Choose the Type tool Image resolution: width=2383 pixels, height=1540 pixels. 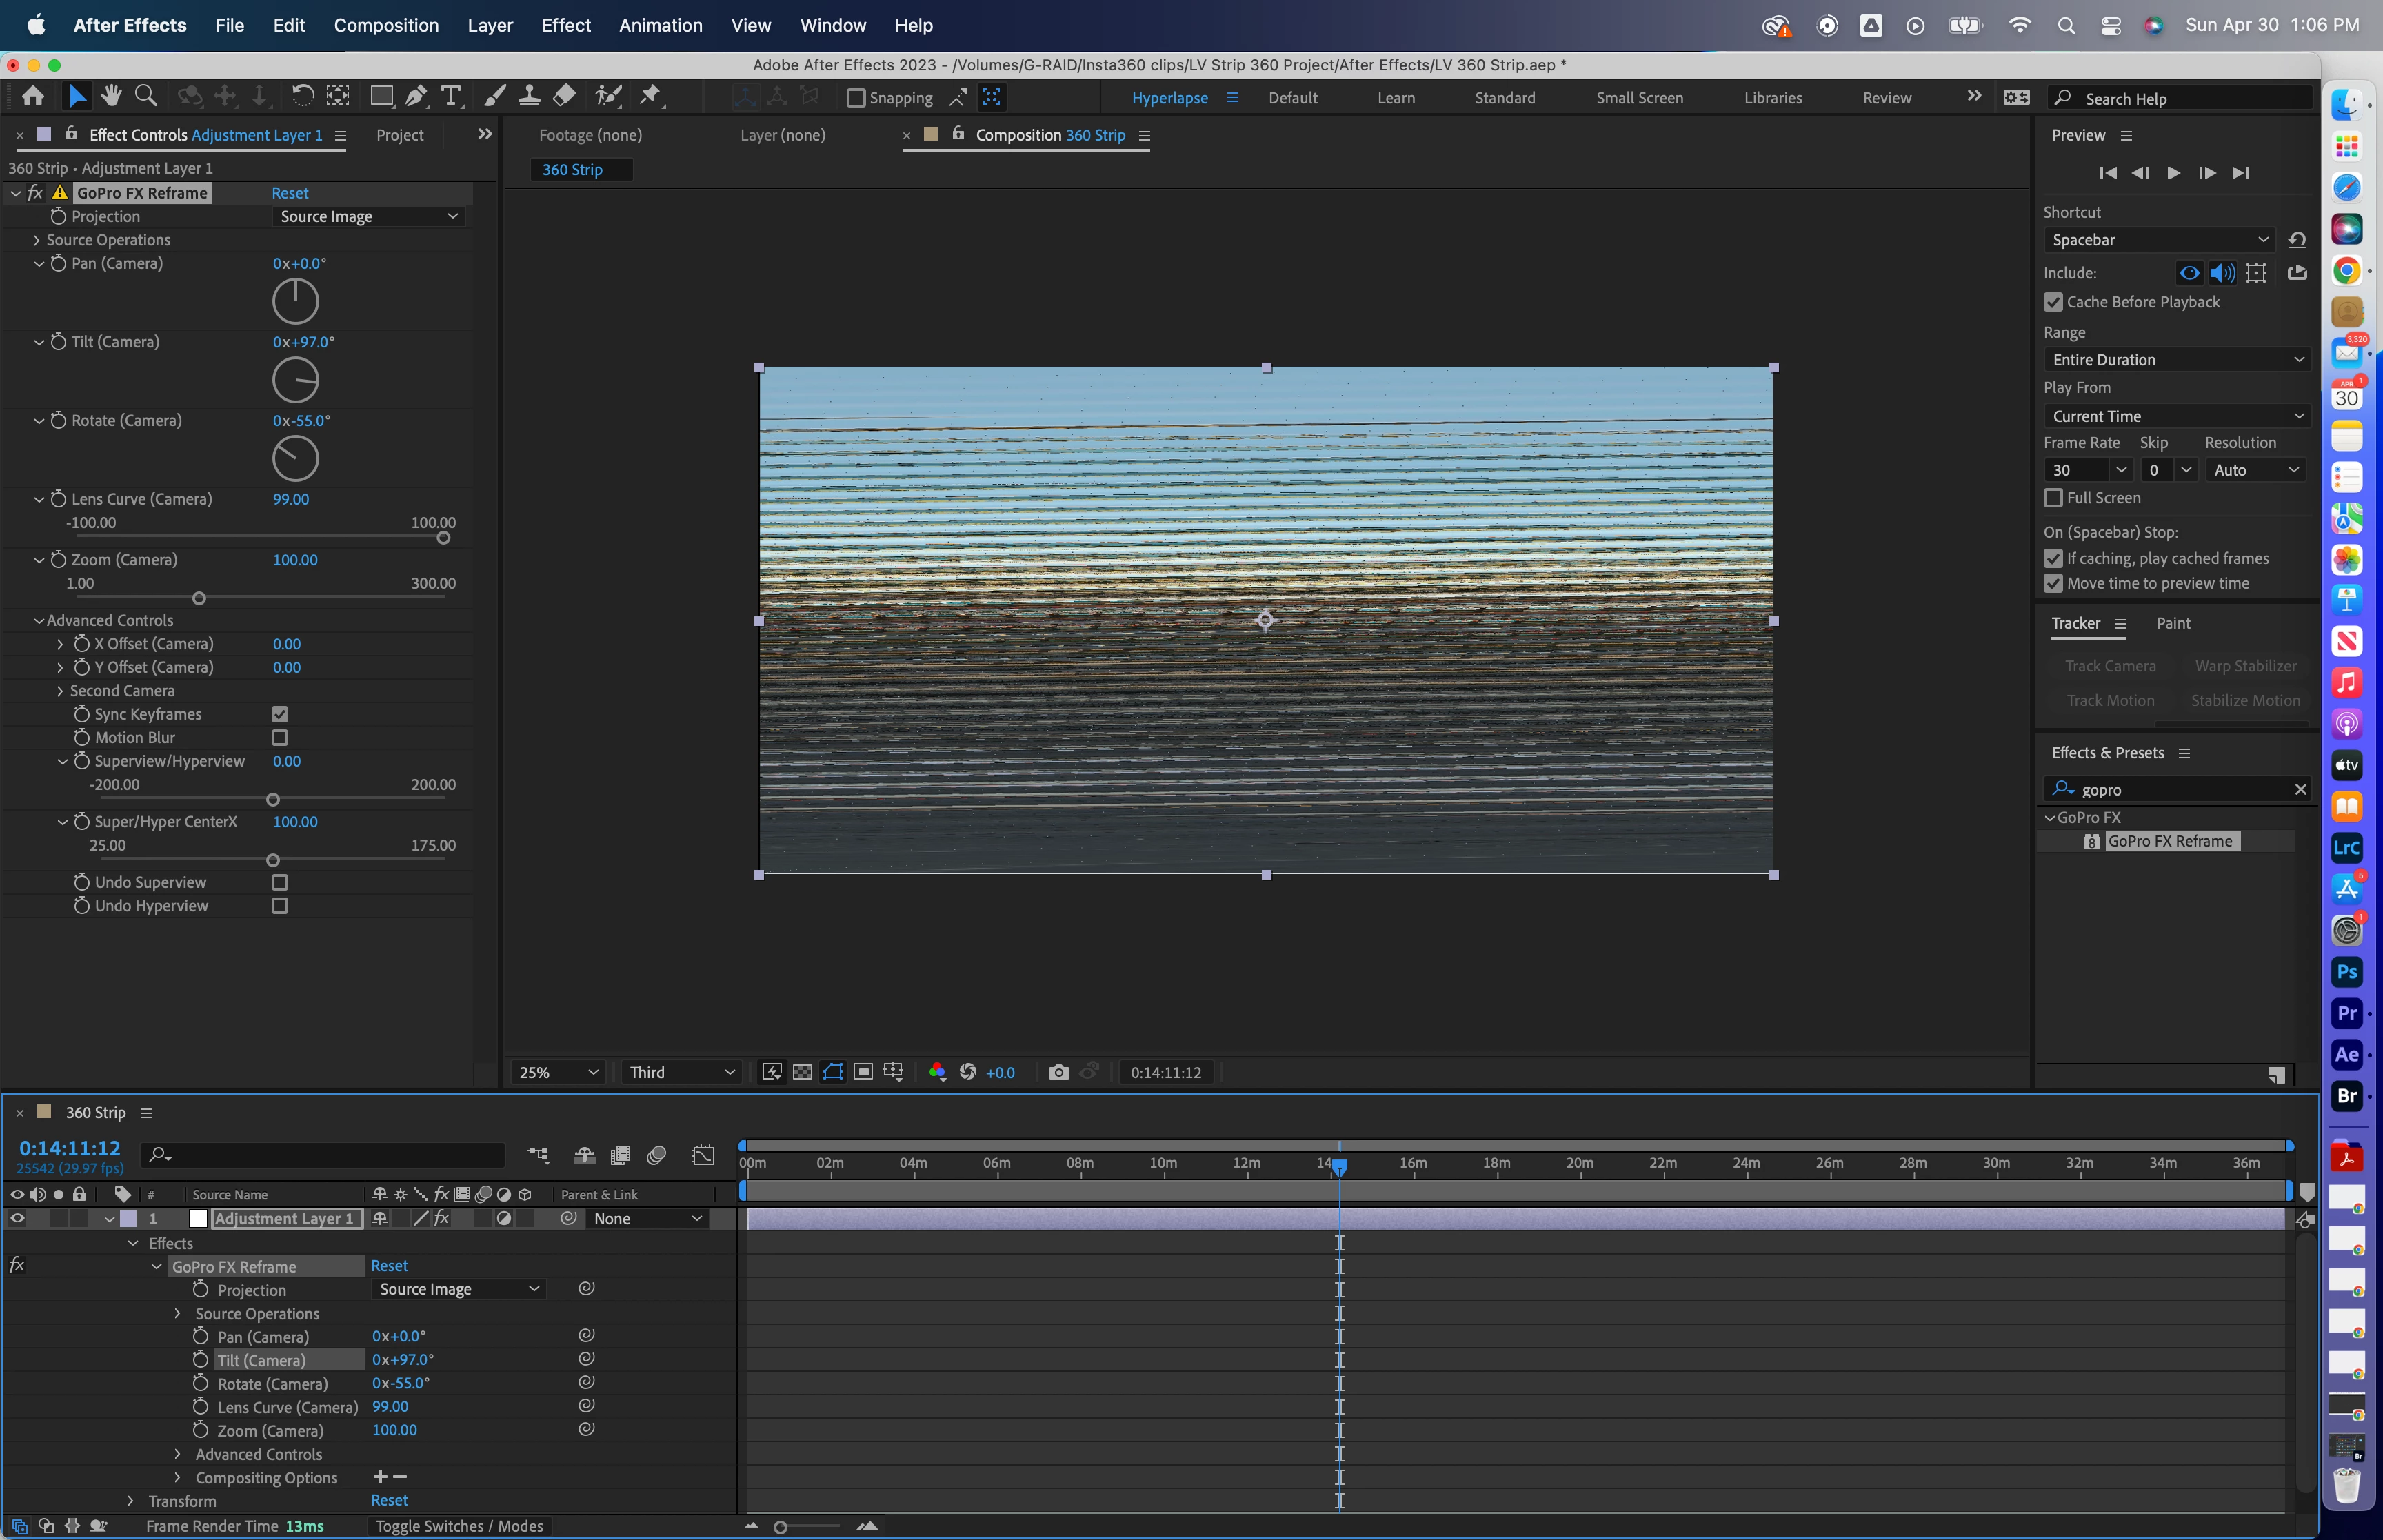point(451,96)
